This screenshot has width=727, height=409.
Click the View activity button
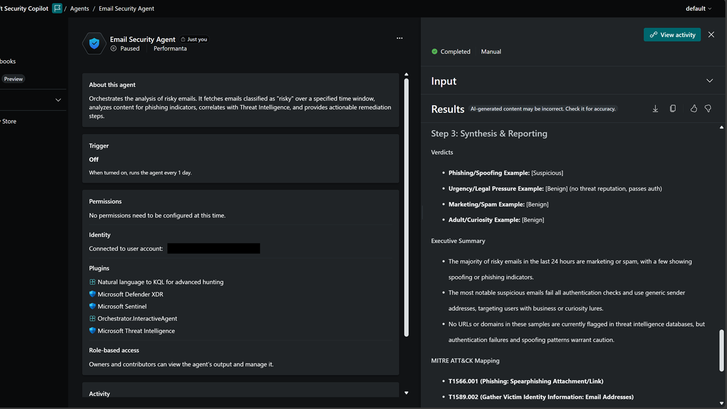pyautogui.click(x=672, y=35)
